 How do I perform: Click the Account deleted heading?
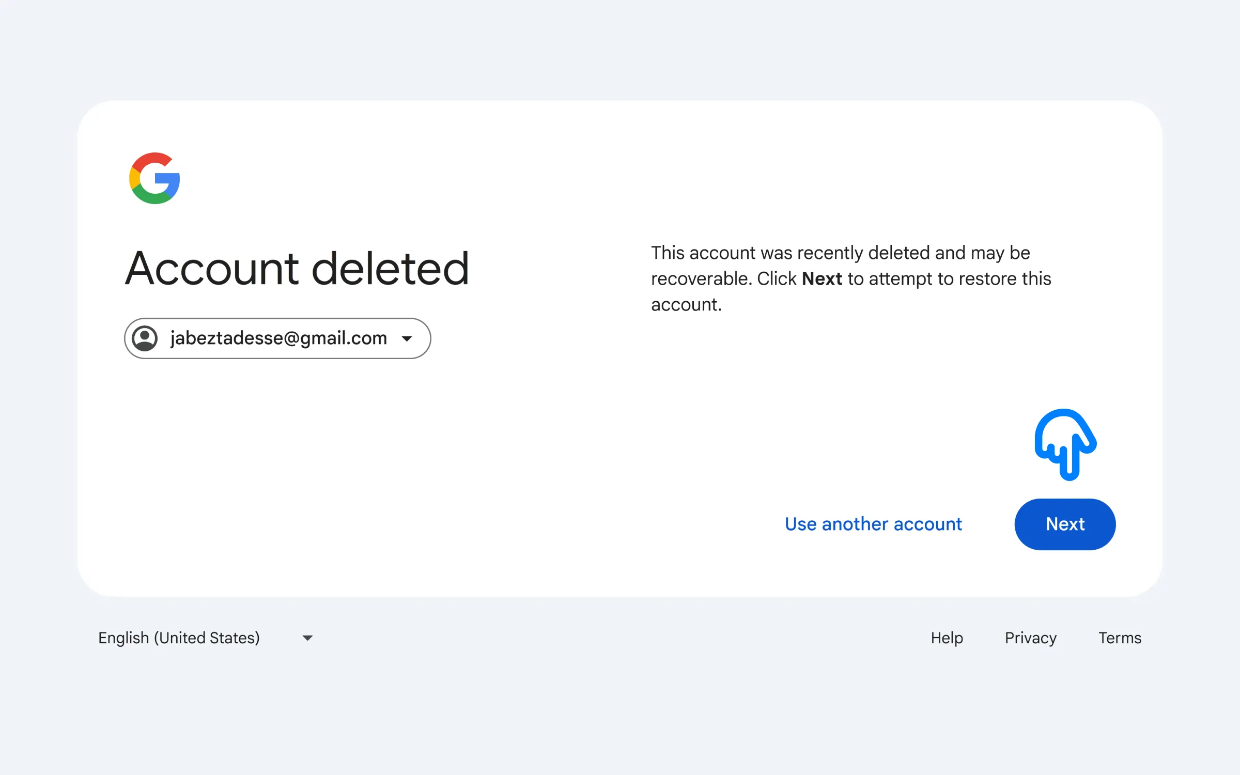pyautogui.click(x=297, y=269)
